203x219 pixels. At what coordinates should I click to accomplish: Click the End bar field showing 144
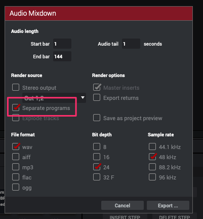pos(62,56)
